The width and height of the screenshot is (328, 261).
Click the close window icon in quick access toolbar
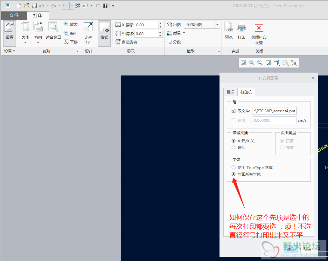98,6
